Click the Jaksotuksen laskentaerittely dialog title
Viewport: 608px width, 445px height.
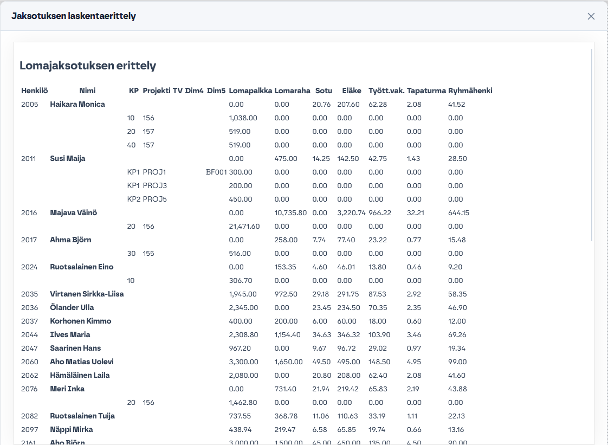74,16
